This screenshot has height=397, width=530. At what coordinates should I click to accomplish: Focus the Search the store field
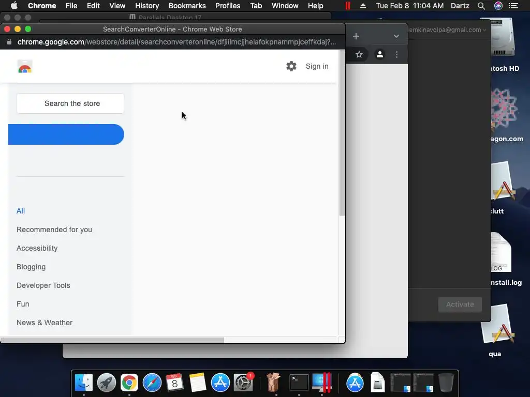click(70, 103)
